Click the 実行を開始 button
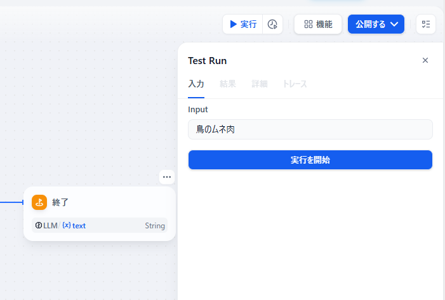Image resolution: width=445 pixels, height=300 pixels. coord(310,160)
